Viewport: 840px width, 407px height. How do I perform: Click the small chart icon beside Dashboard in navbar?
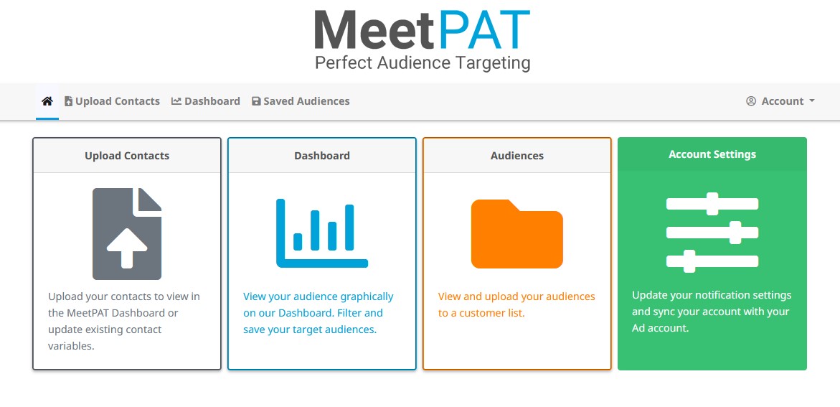(176, 101)
